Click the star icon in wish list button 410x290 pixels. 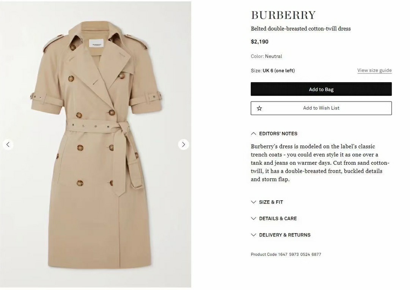pos(259,108)
